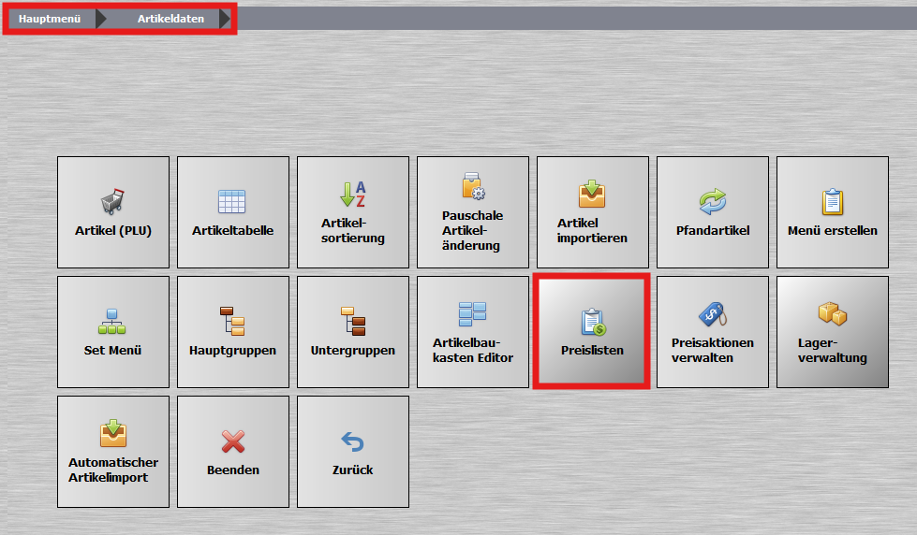917x535 pixels.
Task: Start Automatischer Artikelimport
Action: point(113,452)
